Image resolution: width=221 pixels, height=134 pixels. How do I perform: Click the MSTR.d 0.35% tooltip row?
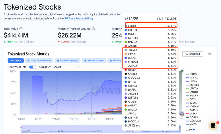(150, 38)
